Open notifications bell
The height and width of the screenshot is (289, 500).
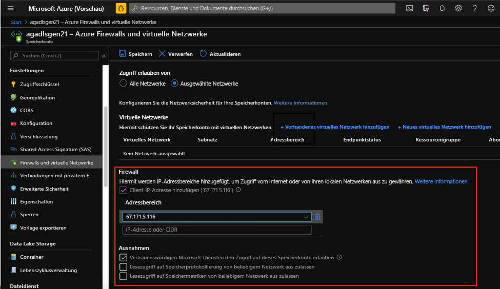click(x=442, y=8)
